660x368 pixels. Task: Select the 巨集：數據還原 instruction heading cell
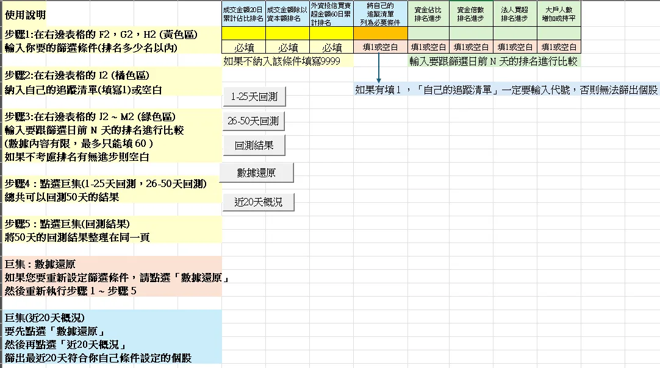(40, 265)
